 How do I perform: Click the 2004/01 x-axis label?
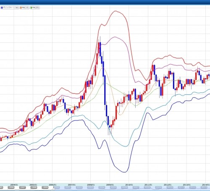pos(14,185)
